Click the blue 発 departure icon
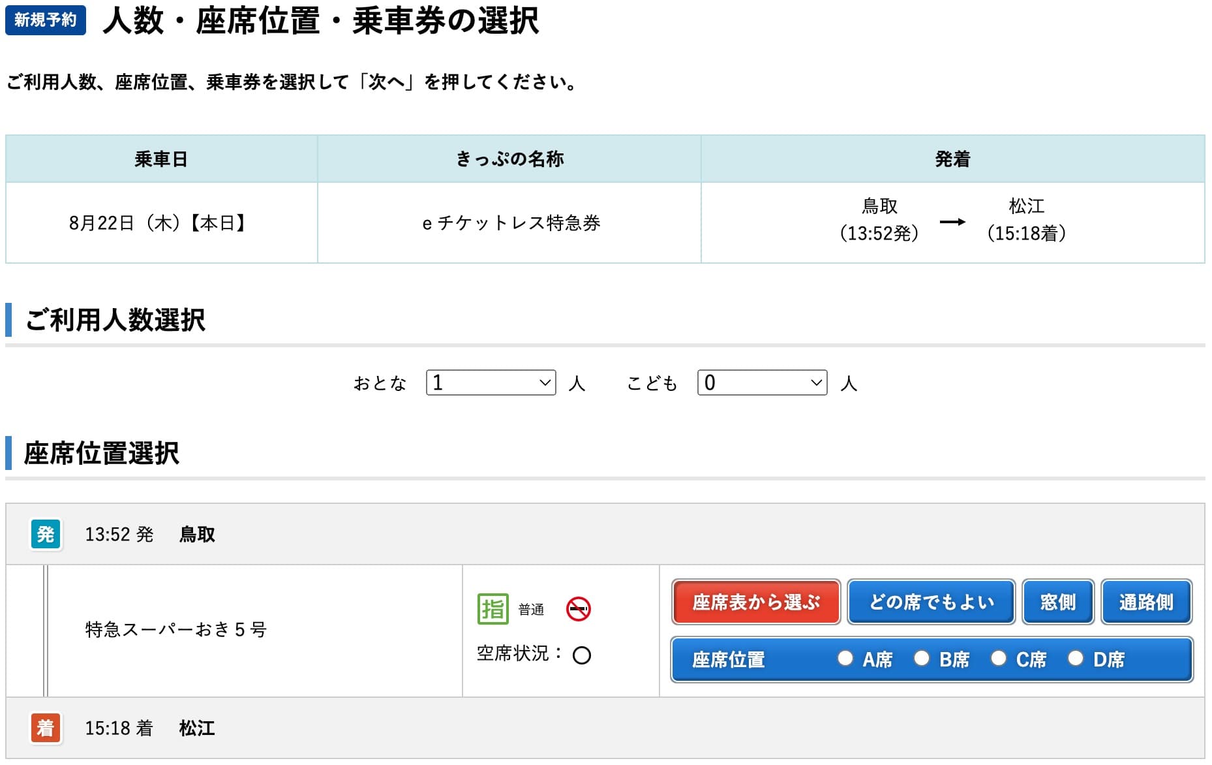Image resolution: width=1212 pixels, height=765 pixels. [x=46, y=535]
